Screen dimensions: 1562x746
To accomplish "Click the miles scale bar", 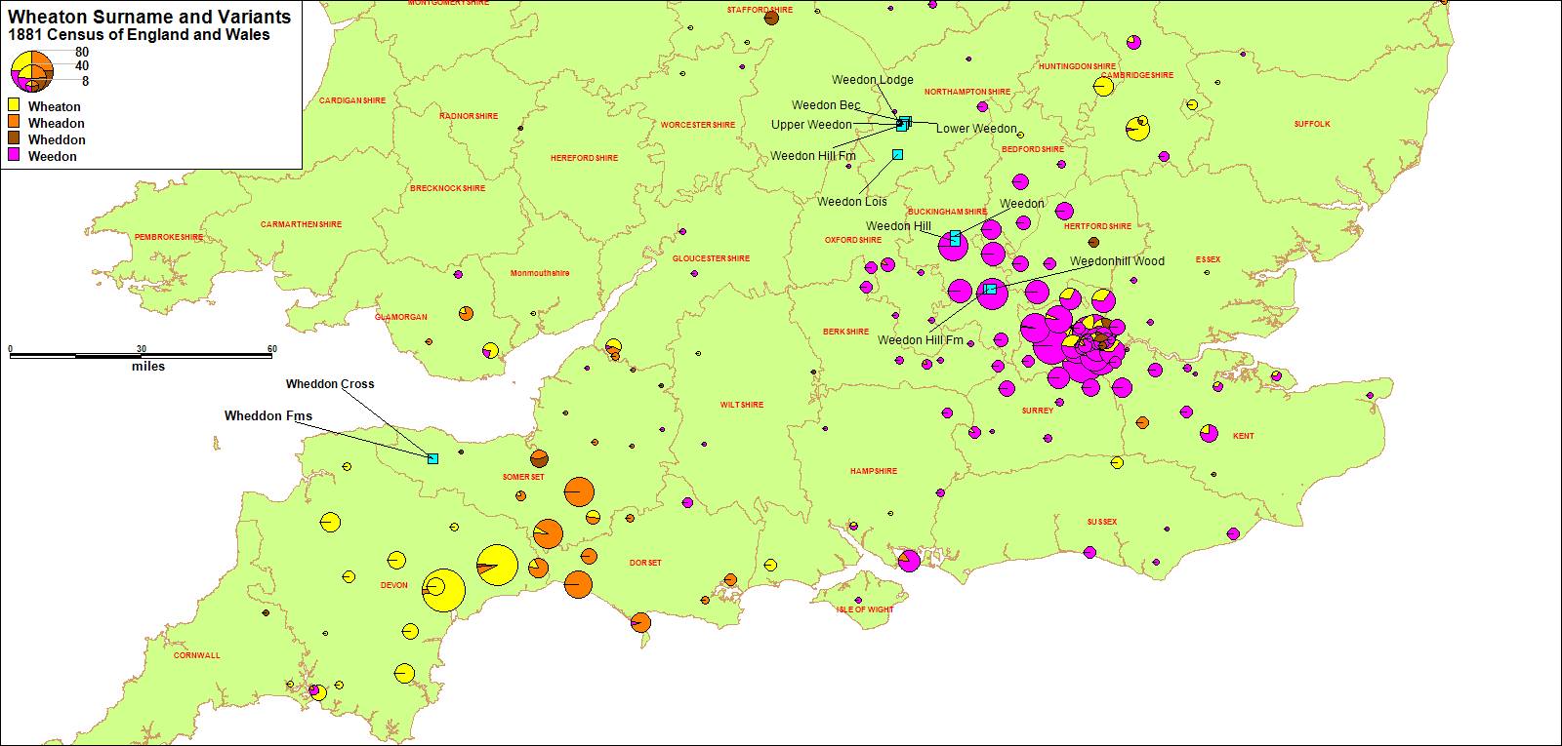I will coord(143,356).
